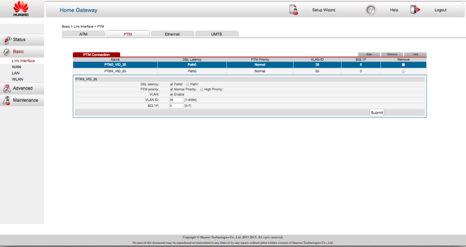Select Path1 DSL latency option
Image resolution: width=466 pixels, height=247 pixels.
(187, 84)
